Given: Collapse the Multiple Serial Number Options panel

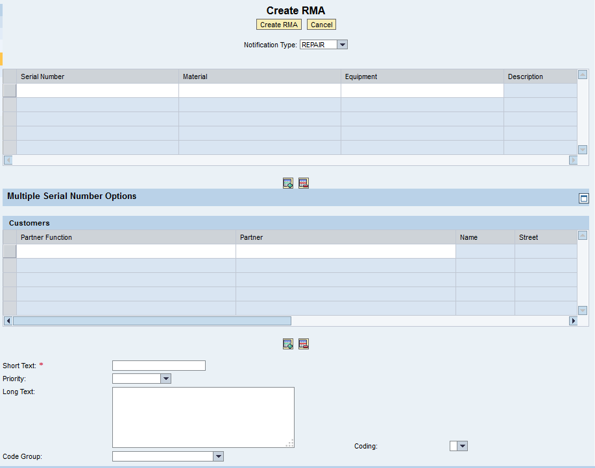Looking at the screenshot, I should [583, 198].
